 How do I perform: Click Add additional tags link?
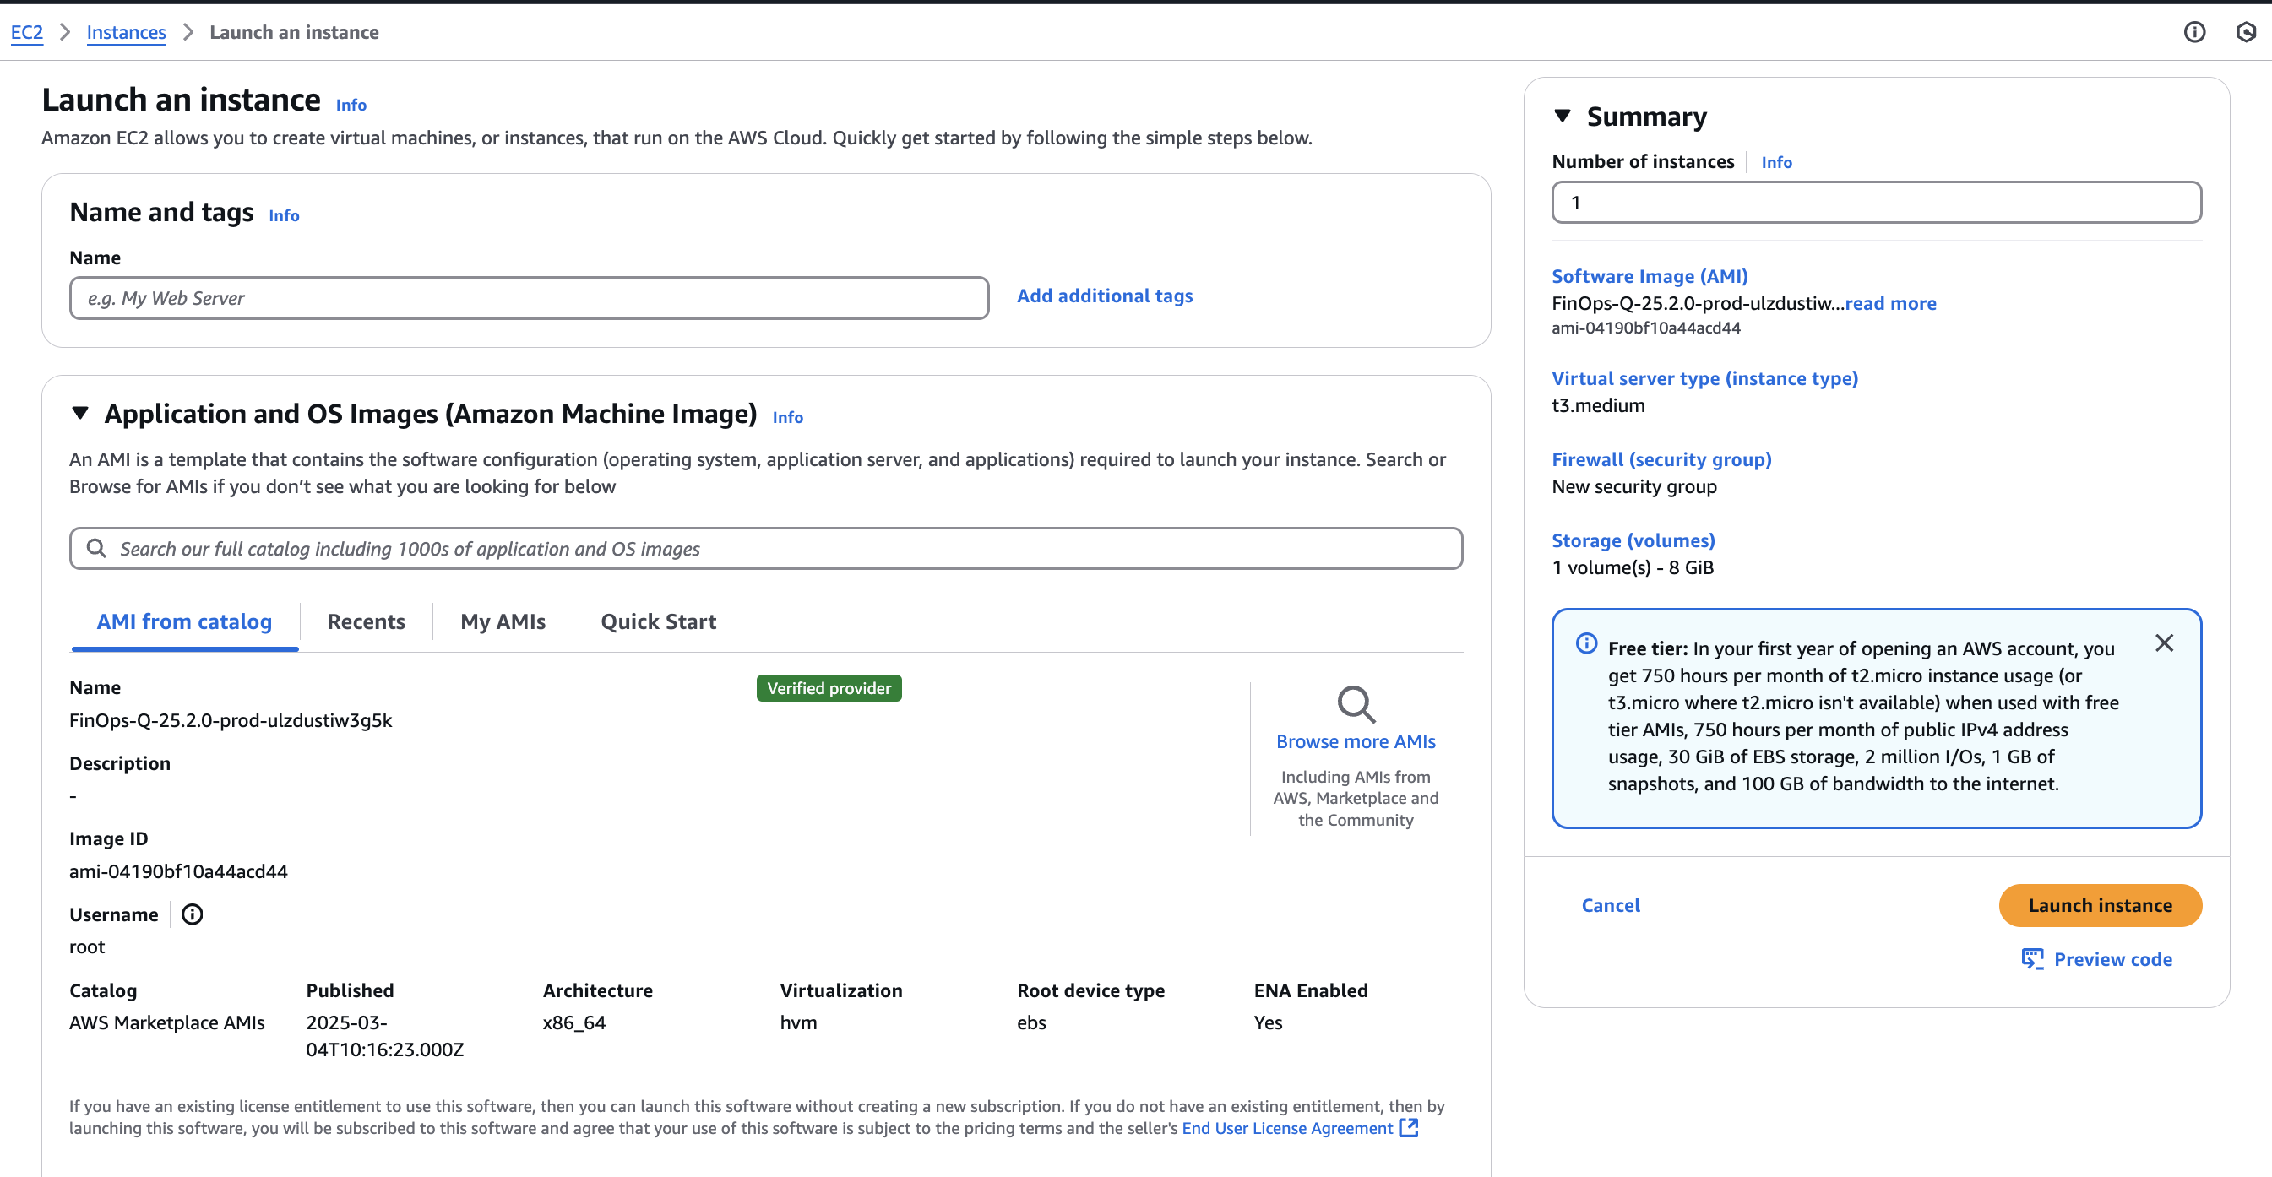click(x=1104, y=296)
